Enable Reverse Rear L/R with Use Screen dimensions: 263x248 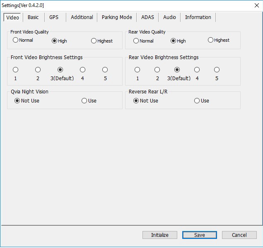(x=197, y=101)
